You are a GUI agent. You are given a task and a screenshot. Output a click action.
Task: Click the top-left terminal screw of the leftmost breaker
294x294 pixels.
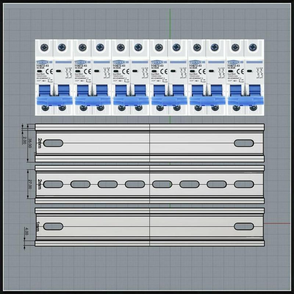tap(44, 47)
